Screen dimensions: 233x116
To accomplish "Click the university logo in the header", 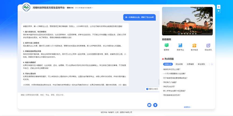I will click(x=26, y=8).
